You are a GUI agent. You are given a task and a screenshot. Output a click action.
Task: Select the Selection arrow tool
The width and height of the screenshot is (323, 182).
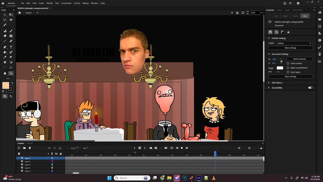pos(5,15)
